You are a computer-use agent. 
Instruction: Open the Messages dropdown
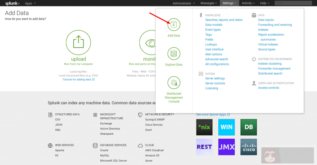(x=209, y=3)
